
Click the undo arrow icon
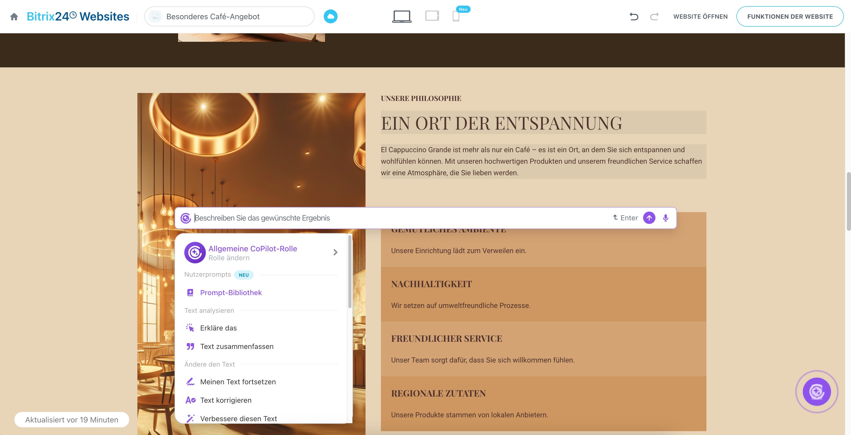coord(634,16)
